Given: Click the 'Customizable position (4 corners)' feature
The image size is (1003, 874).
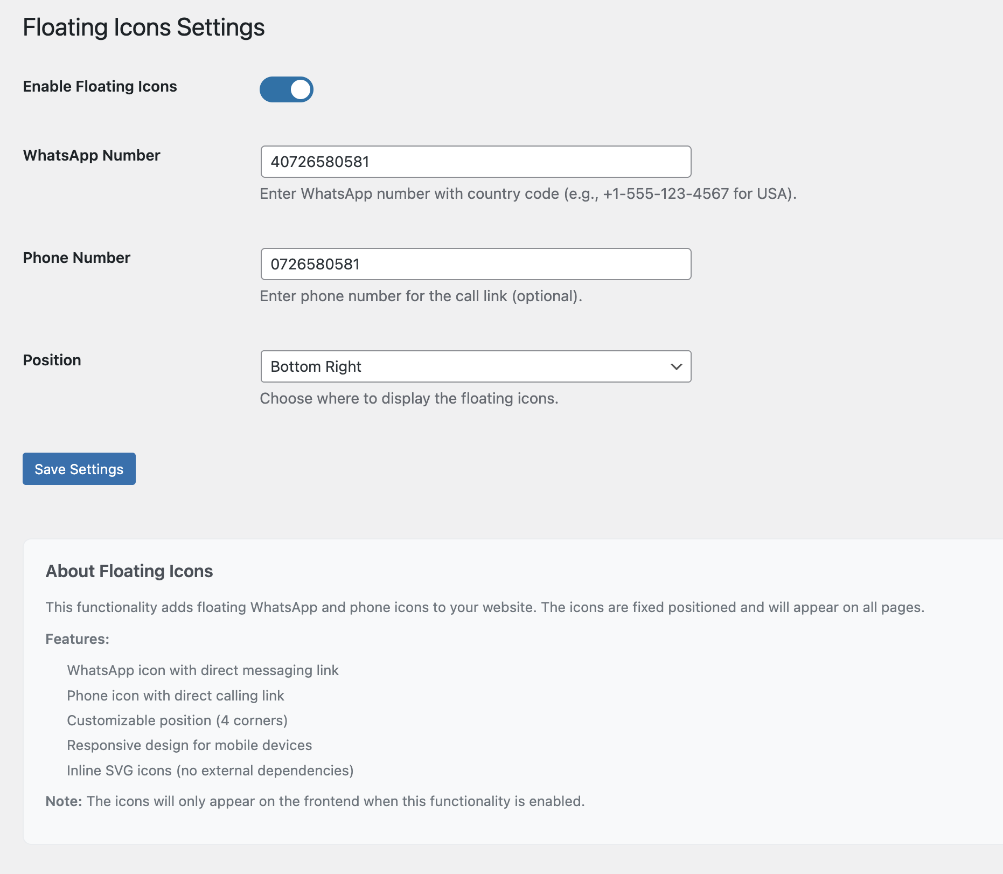Looking at the screenshot, I should [x=177, y=720].
